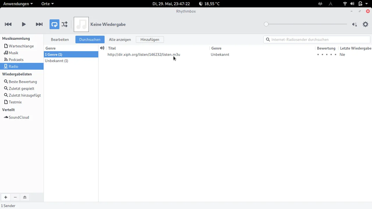Select Radio in the sidebar
The height and width of the screenshot is (209, 372).
pyautogui.click(x=22, y=66)
